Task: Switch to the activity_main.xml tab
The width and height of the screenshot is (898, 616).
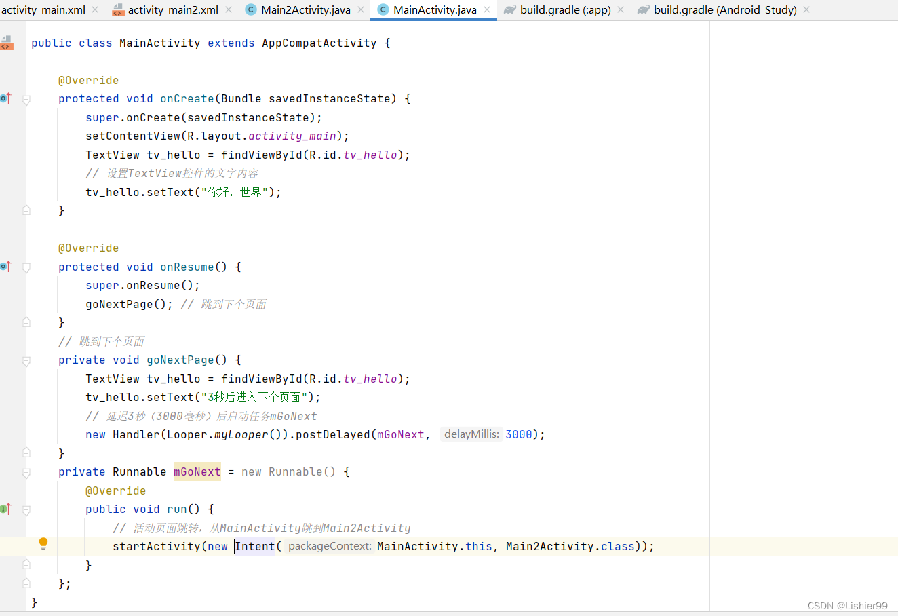Action: tap(43, 9)
